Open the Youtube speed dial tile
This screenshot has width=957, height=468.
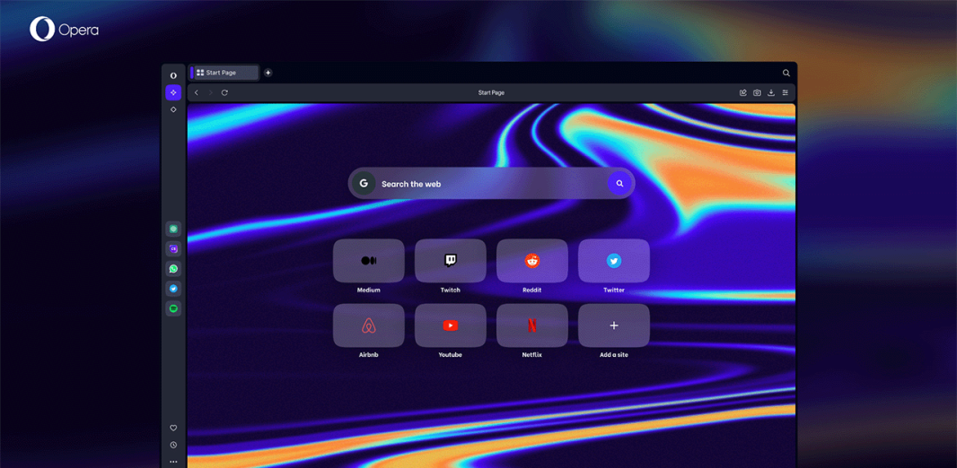[451, 325]
